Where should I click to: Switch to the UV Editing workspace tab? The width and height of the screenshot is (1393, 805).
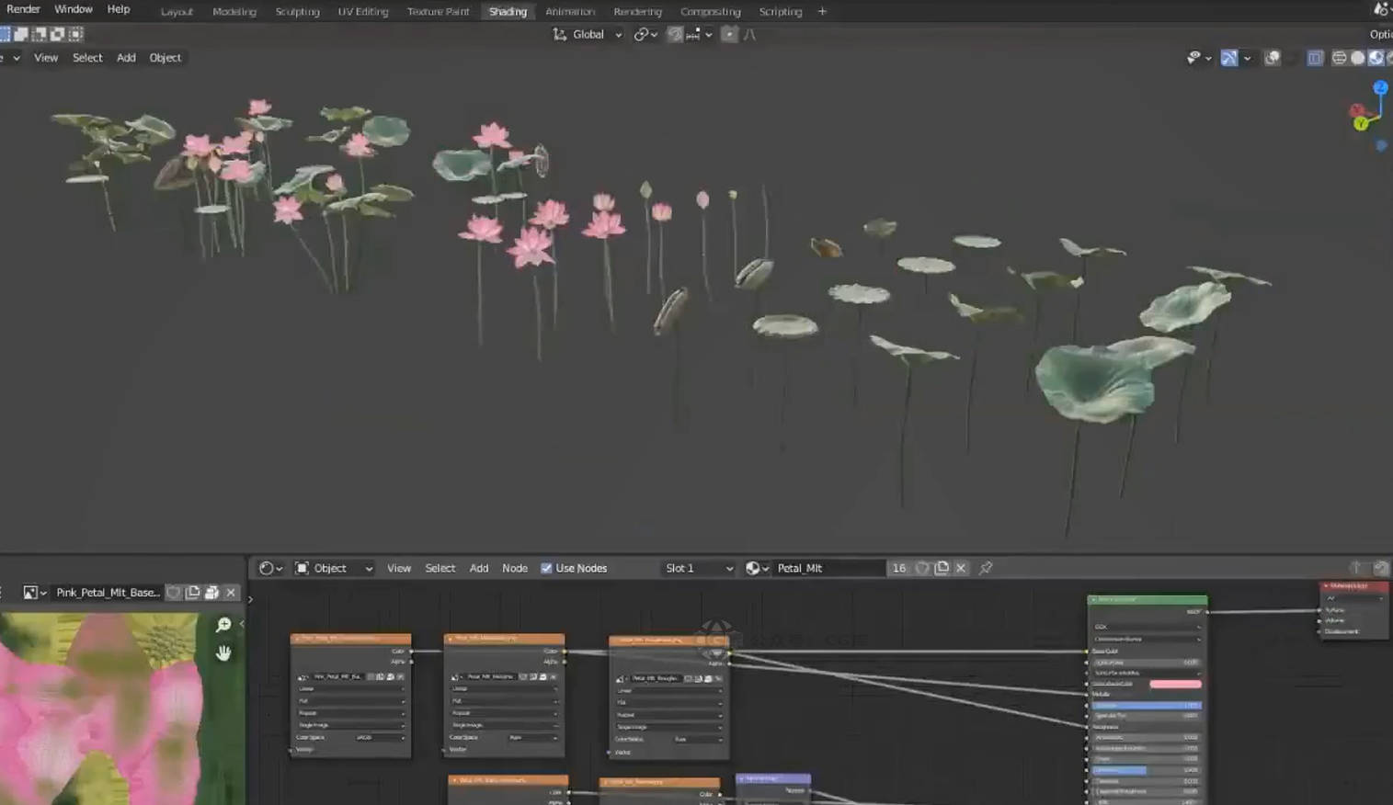(362, 12)
